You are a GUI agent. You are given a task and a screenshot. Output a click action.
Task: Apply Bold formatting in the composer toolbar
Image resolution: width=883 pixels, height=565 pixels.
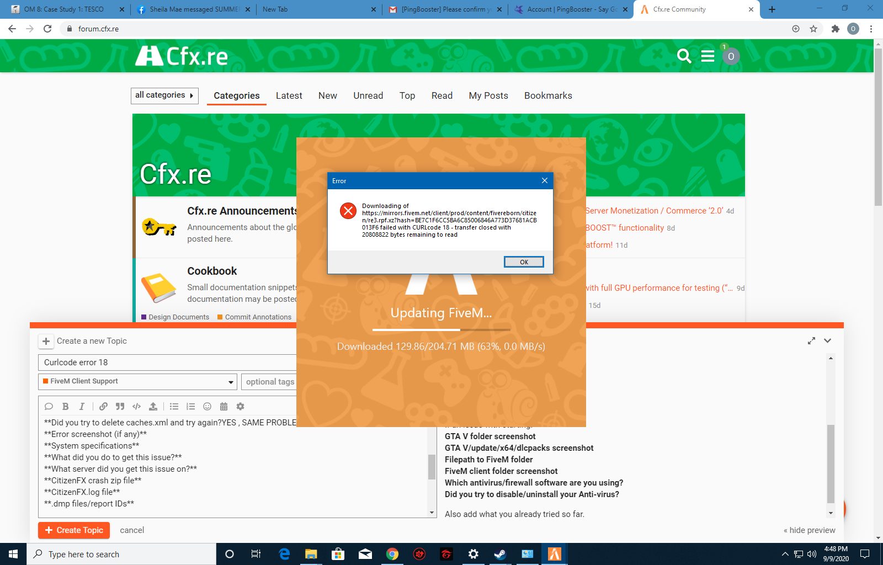[65, 407]
